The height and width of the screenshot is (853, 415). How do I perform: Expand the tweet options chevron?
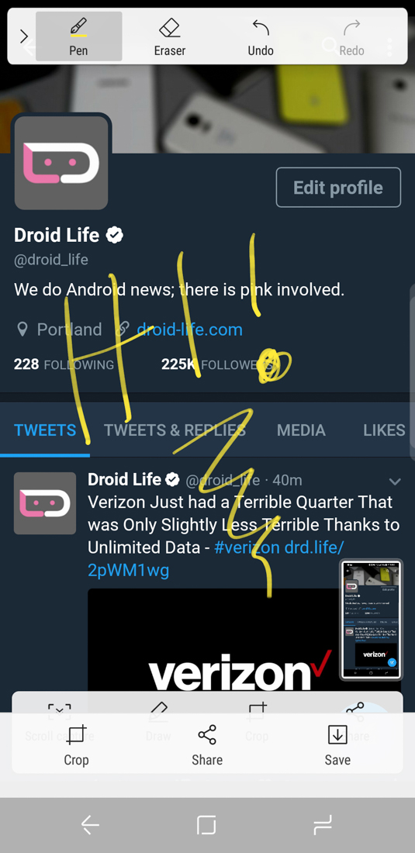(395, 481)
